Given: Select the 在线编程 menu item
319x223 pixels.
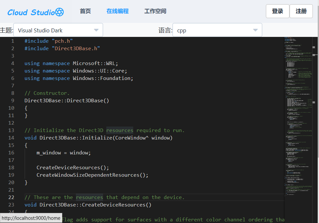Looking at the screenshot, I should (x=118, y=11).
